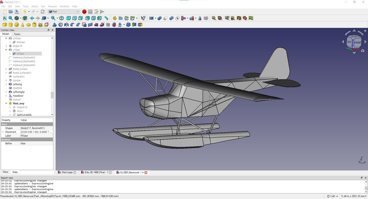
Task: Open the File menu
Action: [x=3, y=6]
